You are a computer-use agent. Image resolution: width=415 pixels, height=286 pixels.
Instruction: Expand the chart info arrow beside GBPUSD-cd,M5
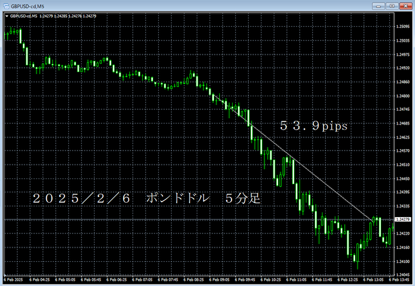[x=7, y=16]
